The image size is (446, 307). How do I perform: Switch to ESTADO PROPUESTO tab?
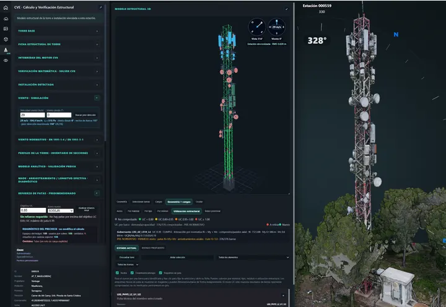tap(153, 248)
